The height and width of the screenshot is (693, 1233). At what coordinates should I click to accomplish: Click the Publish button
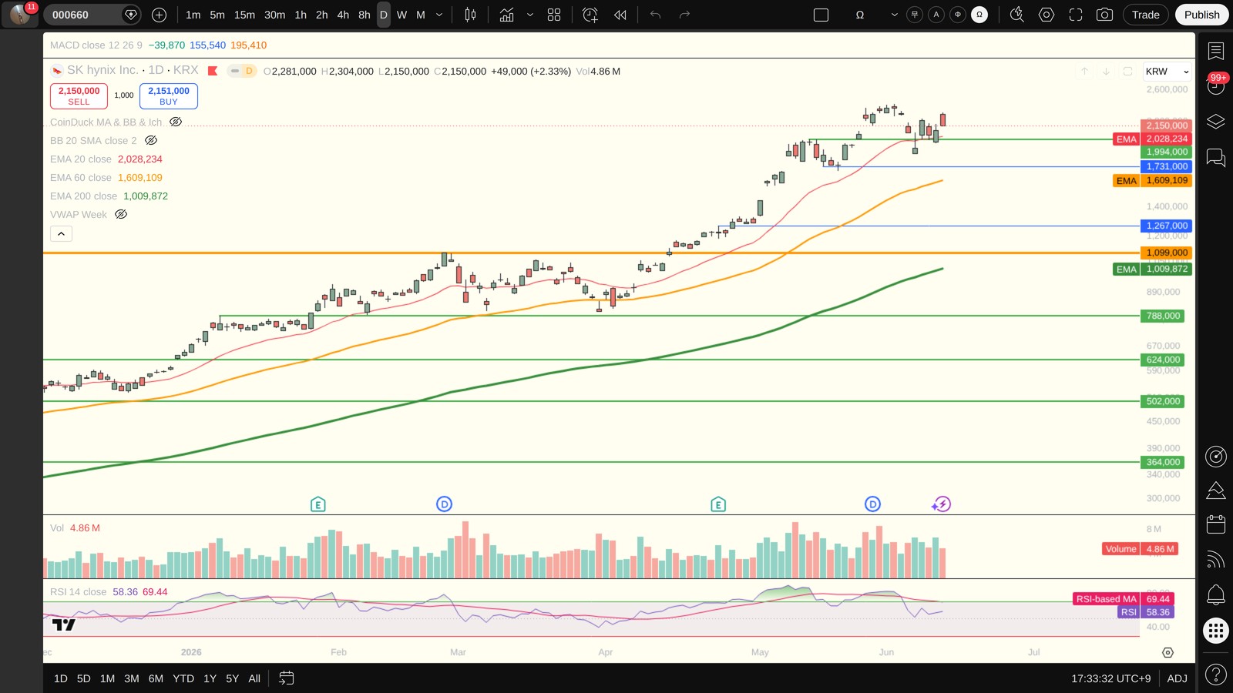(x=1202, y=15)
